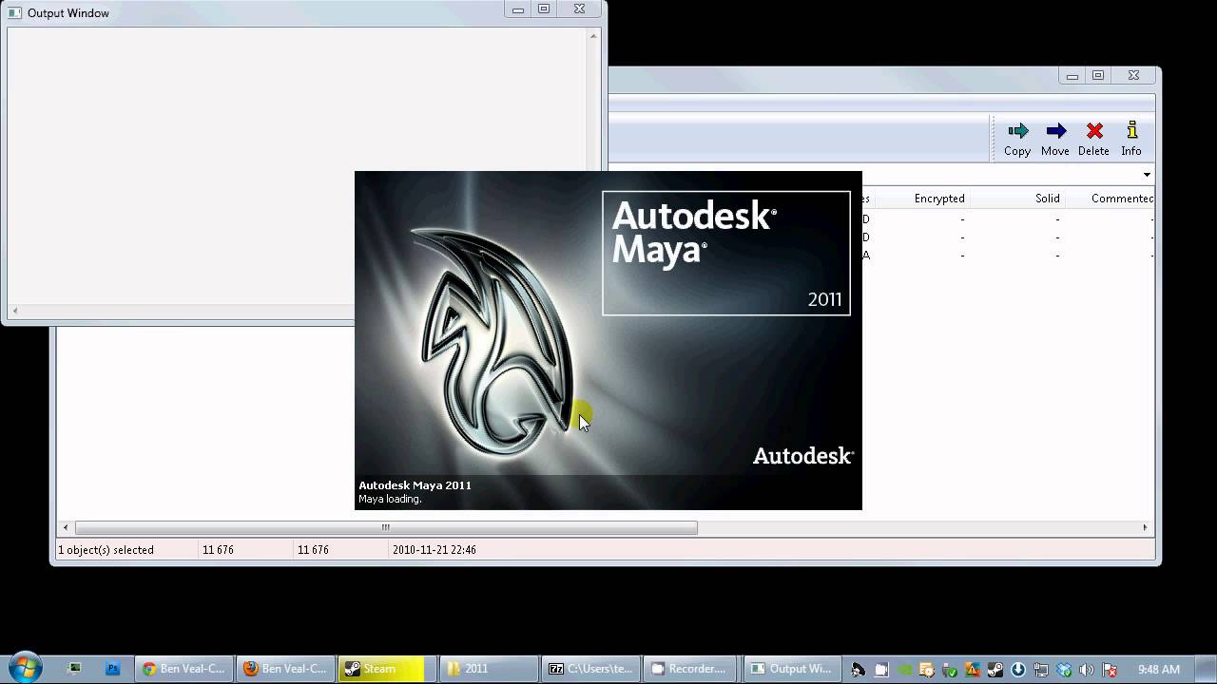Click the network tray icon
Screen dimensions: 1217x684
1041,670
